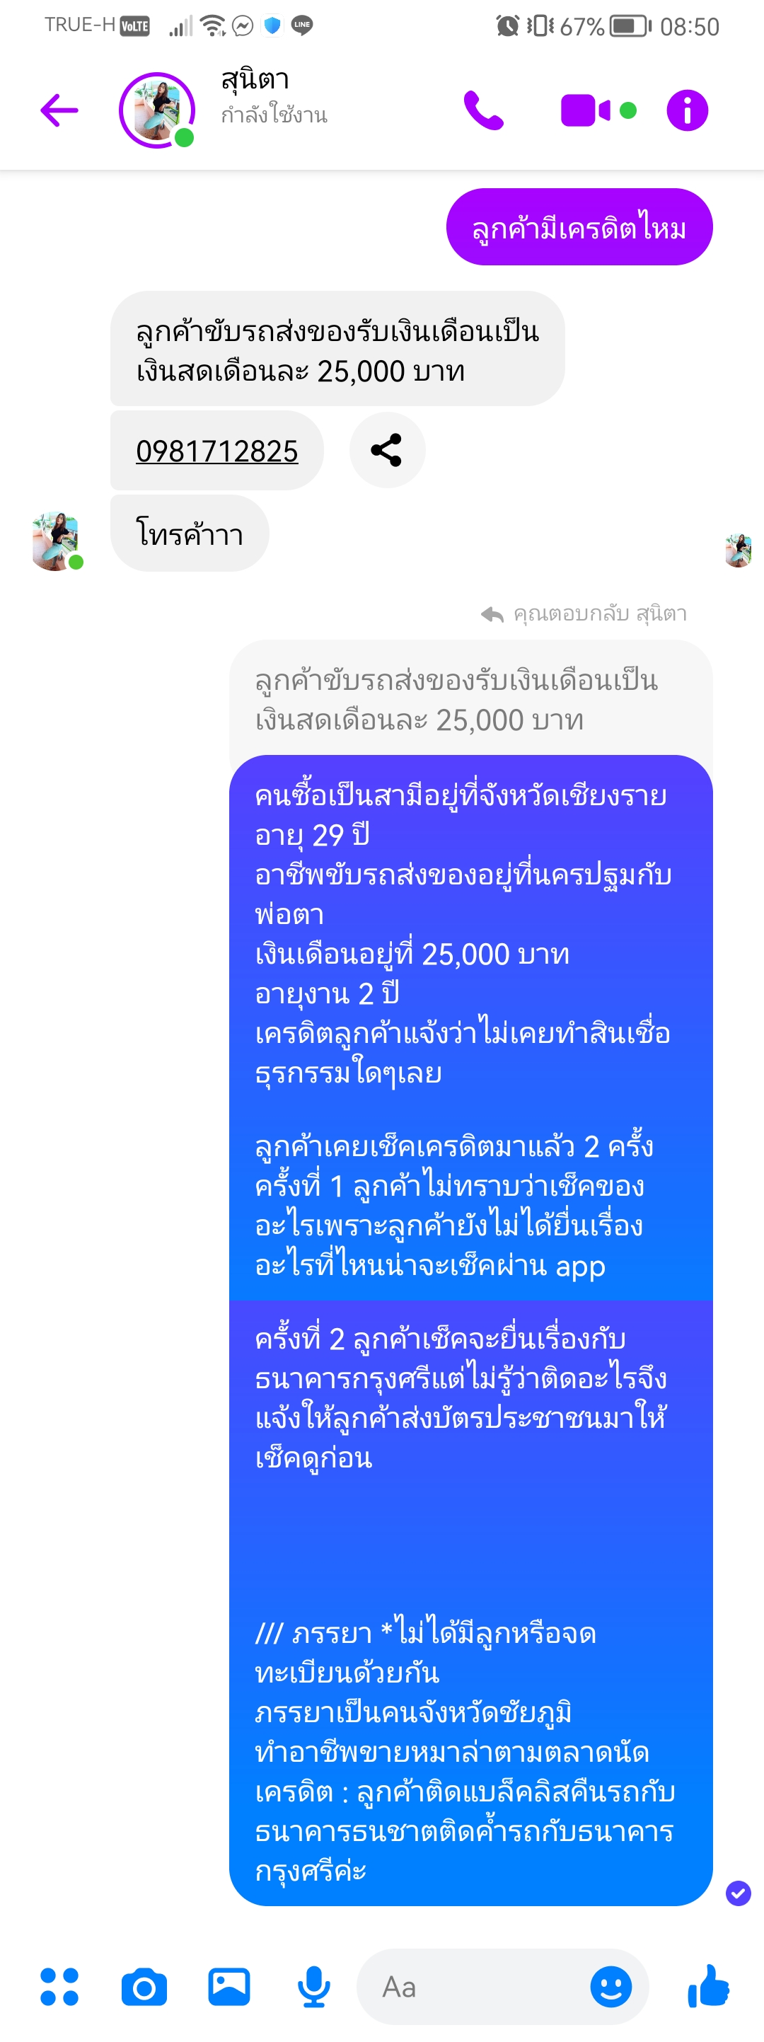Open photo gallery picker icon

pos(229,1987)
